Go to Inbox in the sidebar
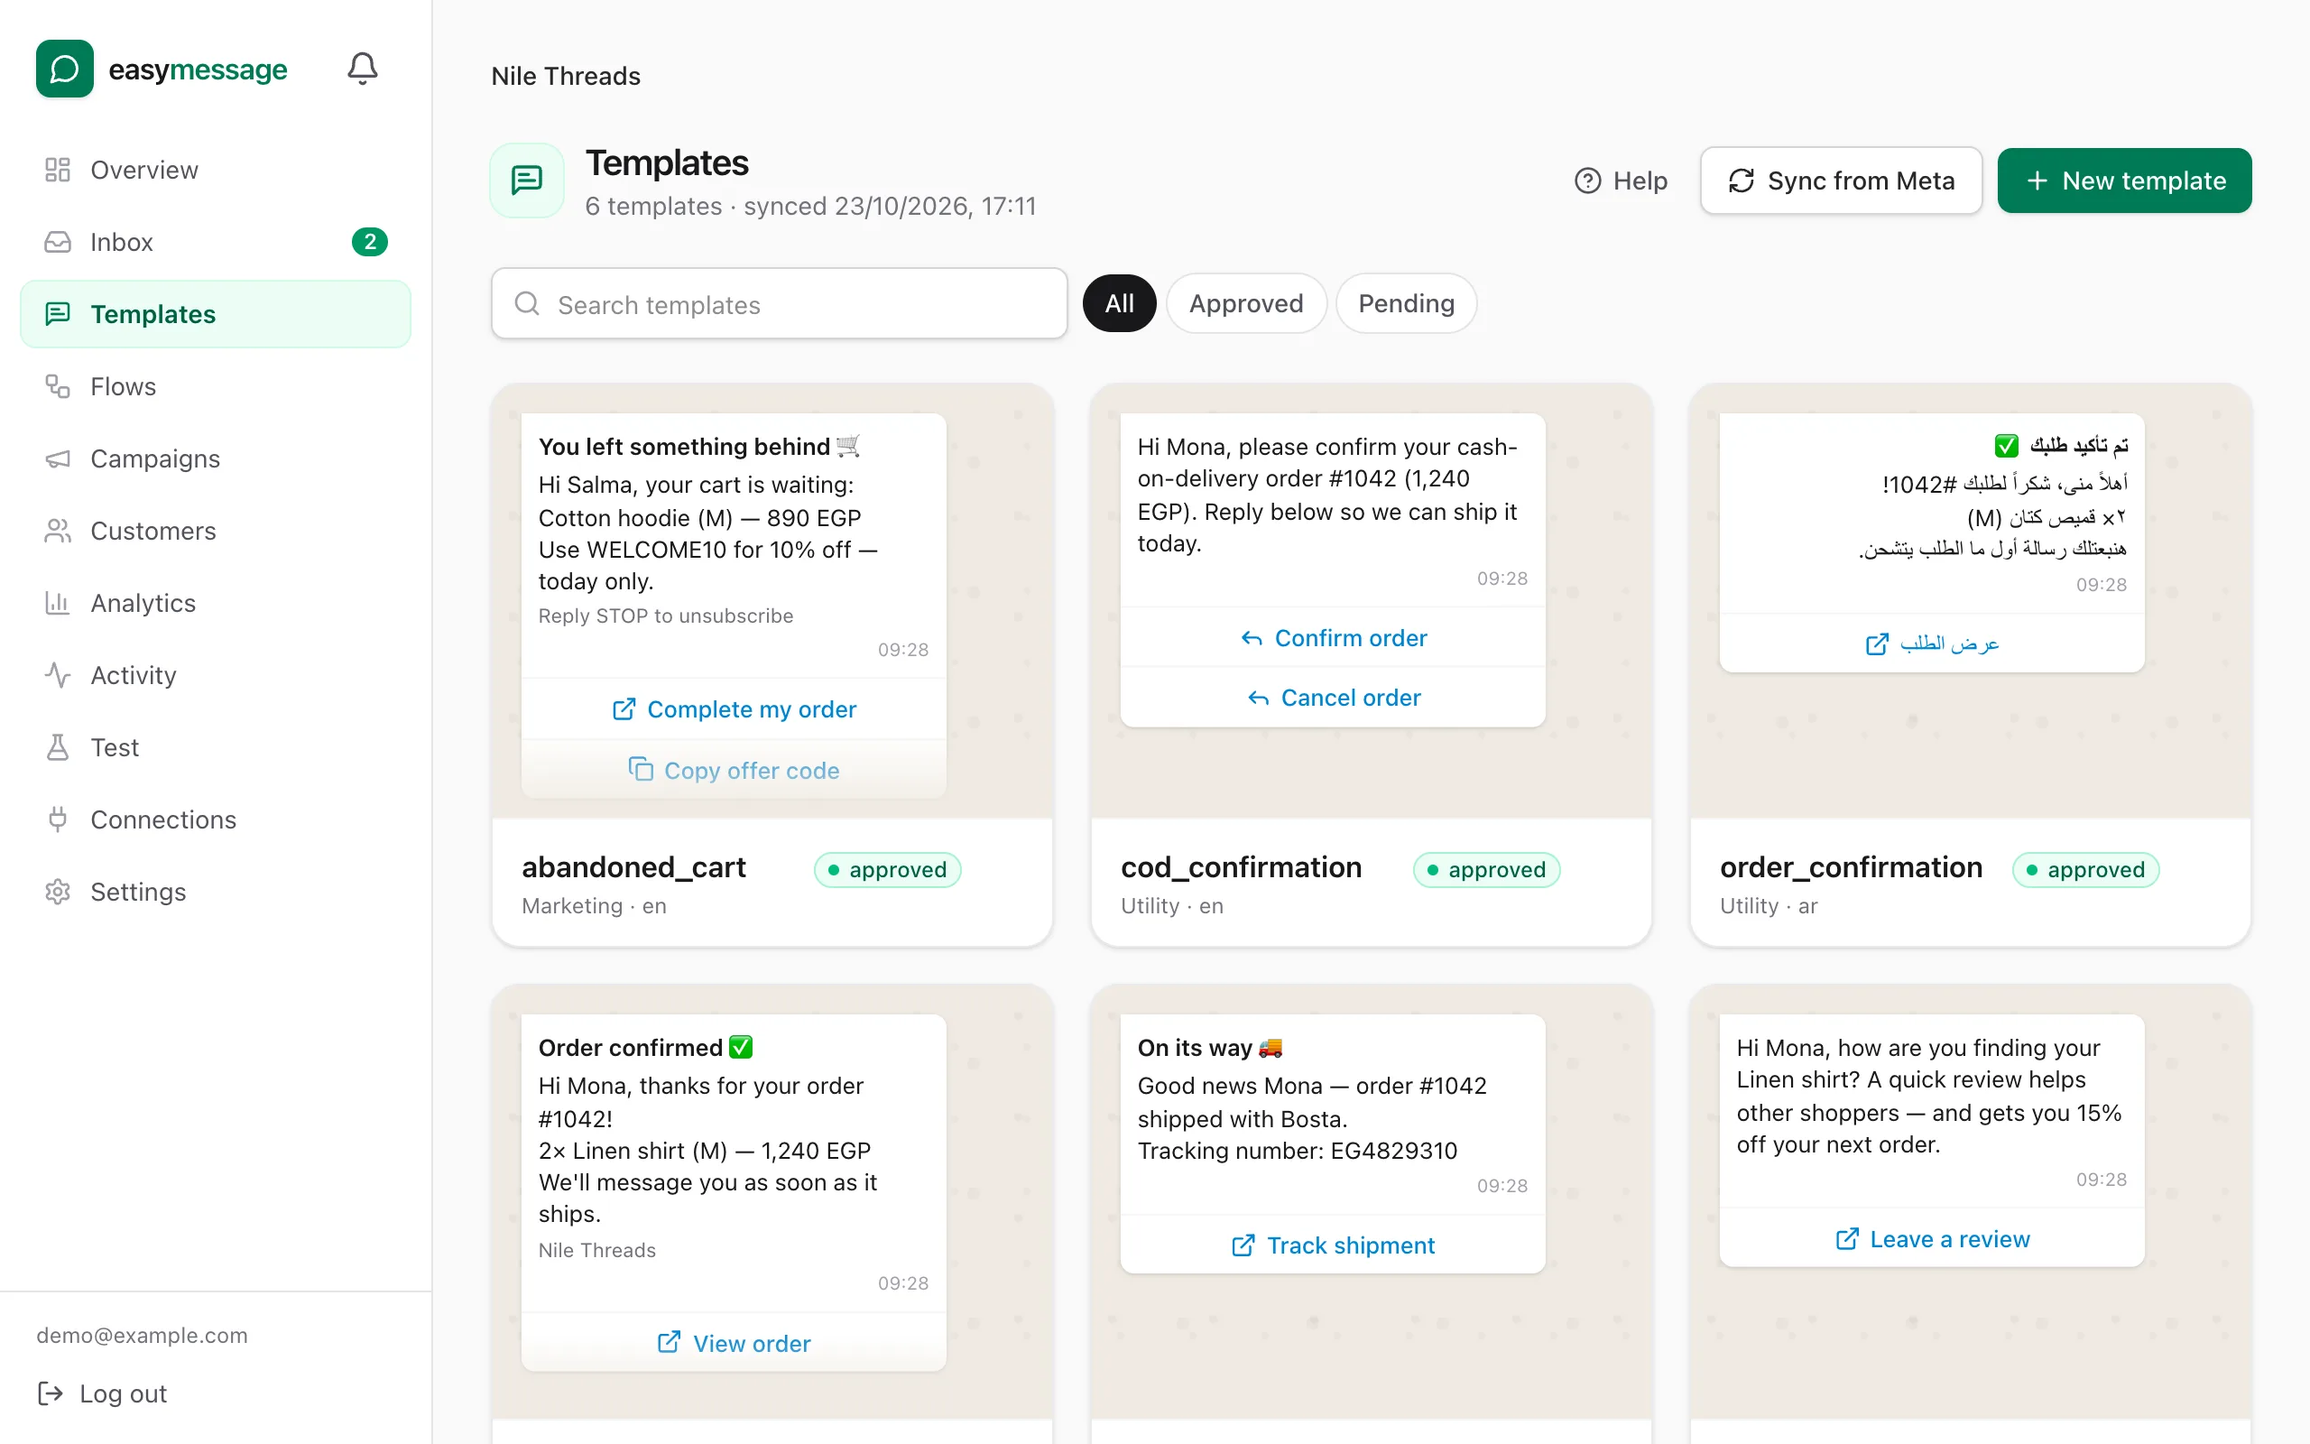 tap(216, 242)
